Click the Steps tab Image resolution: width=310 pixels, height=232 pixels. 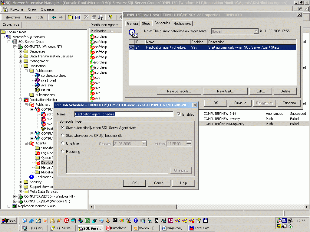(x=146, y=24)
